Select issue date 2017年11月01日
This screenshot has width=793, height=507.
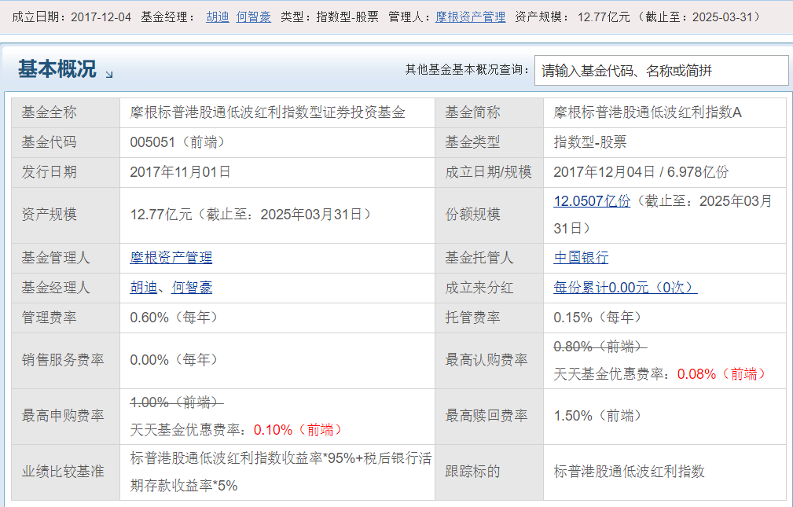tap(180, 172)
